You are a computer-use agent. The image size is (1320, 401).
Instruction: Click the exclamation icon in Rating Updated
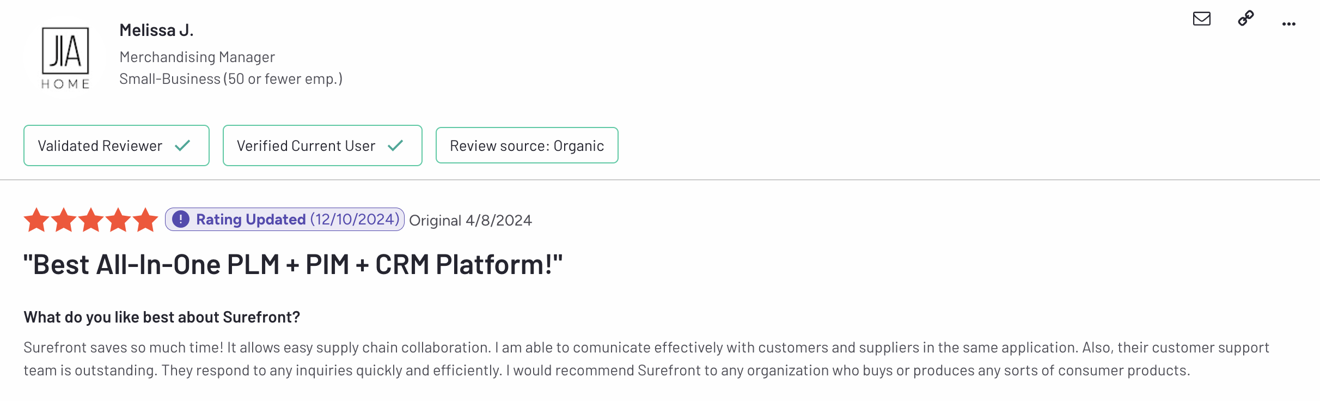(181, 220)
